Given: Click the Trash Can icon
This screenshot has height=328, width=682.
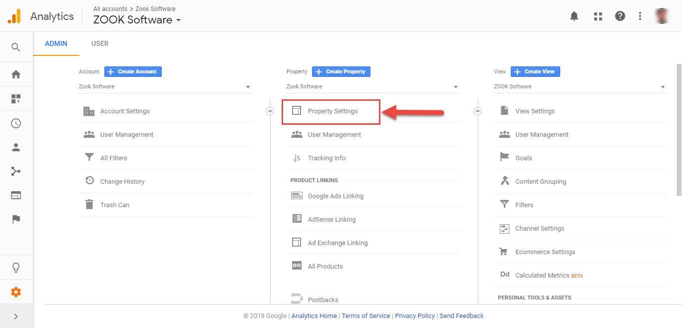Looking at the screenshot, I should (89, 204).
